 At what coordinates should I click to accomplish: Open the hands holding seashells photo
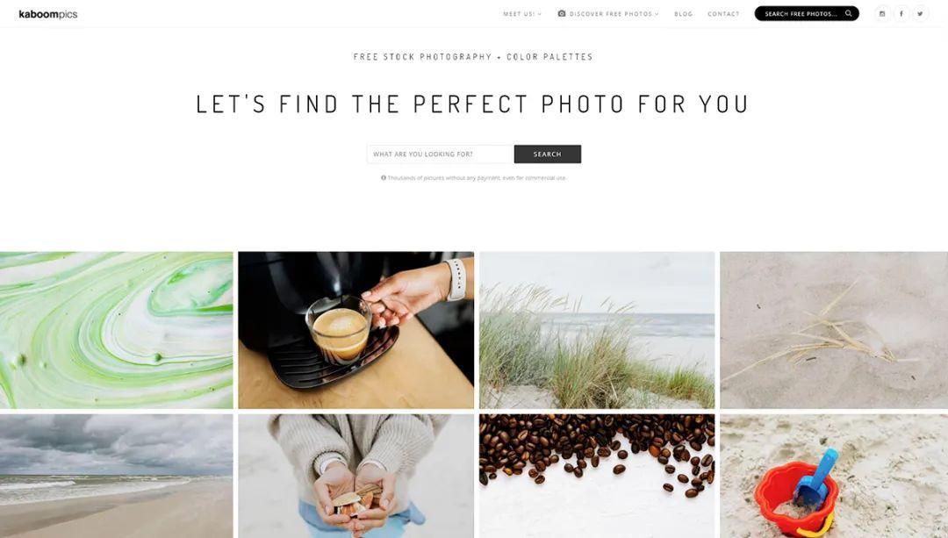(356, 476)
